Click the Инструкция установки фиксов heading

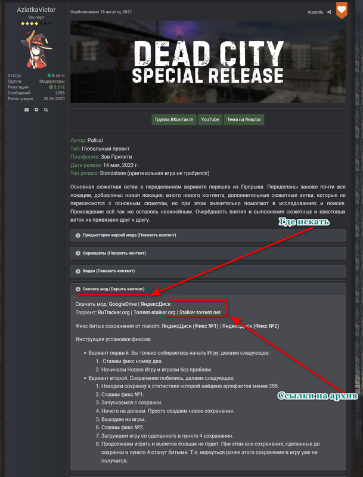[x=113, y=339]
